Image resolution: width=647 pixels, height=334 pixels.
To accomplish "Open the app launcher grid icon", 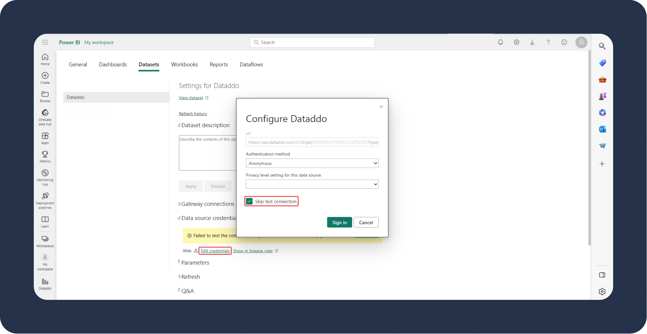I will [45, 42].
